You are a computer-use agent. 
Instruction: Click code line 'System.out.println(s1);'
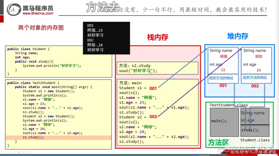point(45,95)
